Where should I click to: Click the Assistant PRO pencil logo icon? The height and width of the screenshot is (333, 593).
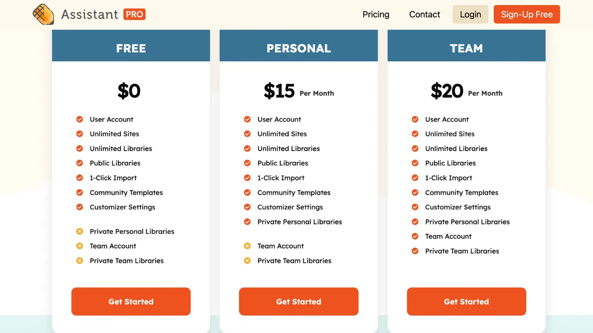tap(43, 15)
